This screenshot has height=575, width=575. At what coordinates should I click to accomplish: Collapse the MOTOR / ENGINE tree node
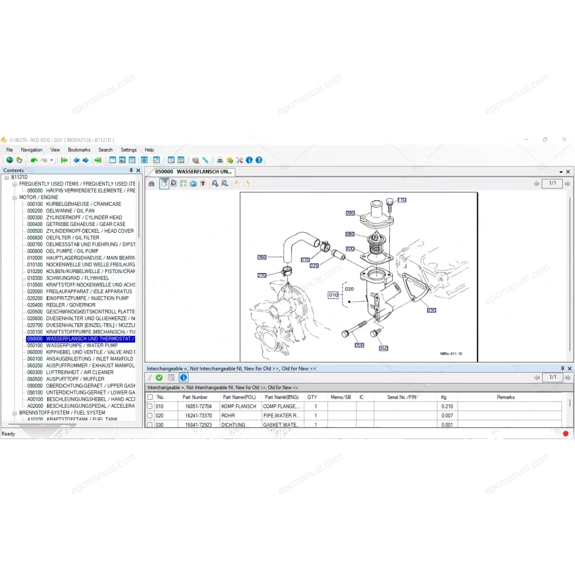15,198
